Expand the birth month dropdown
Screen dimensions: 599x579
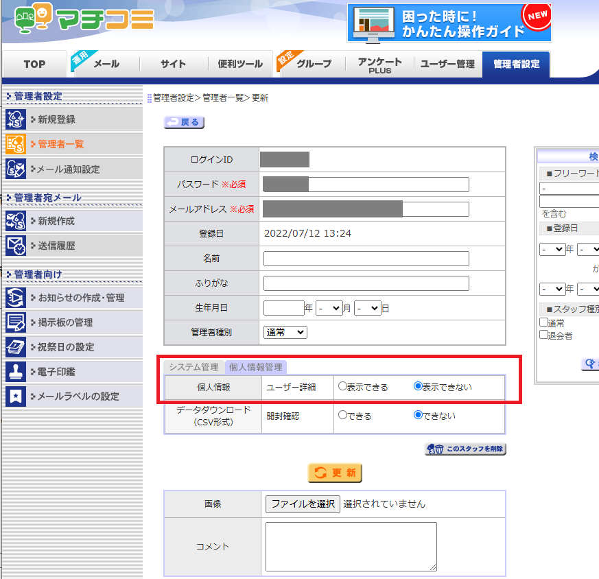pos(329,309)
